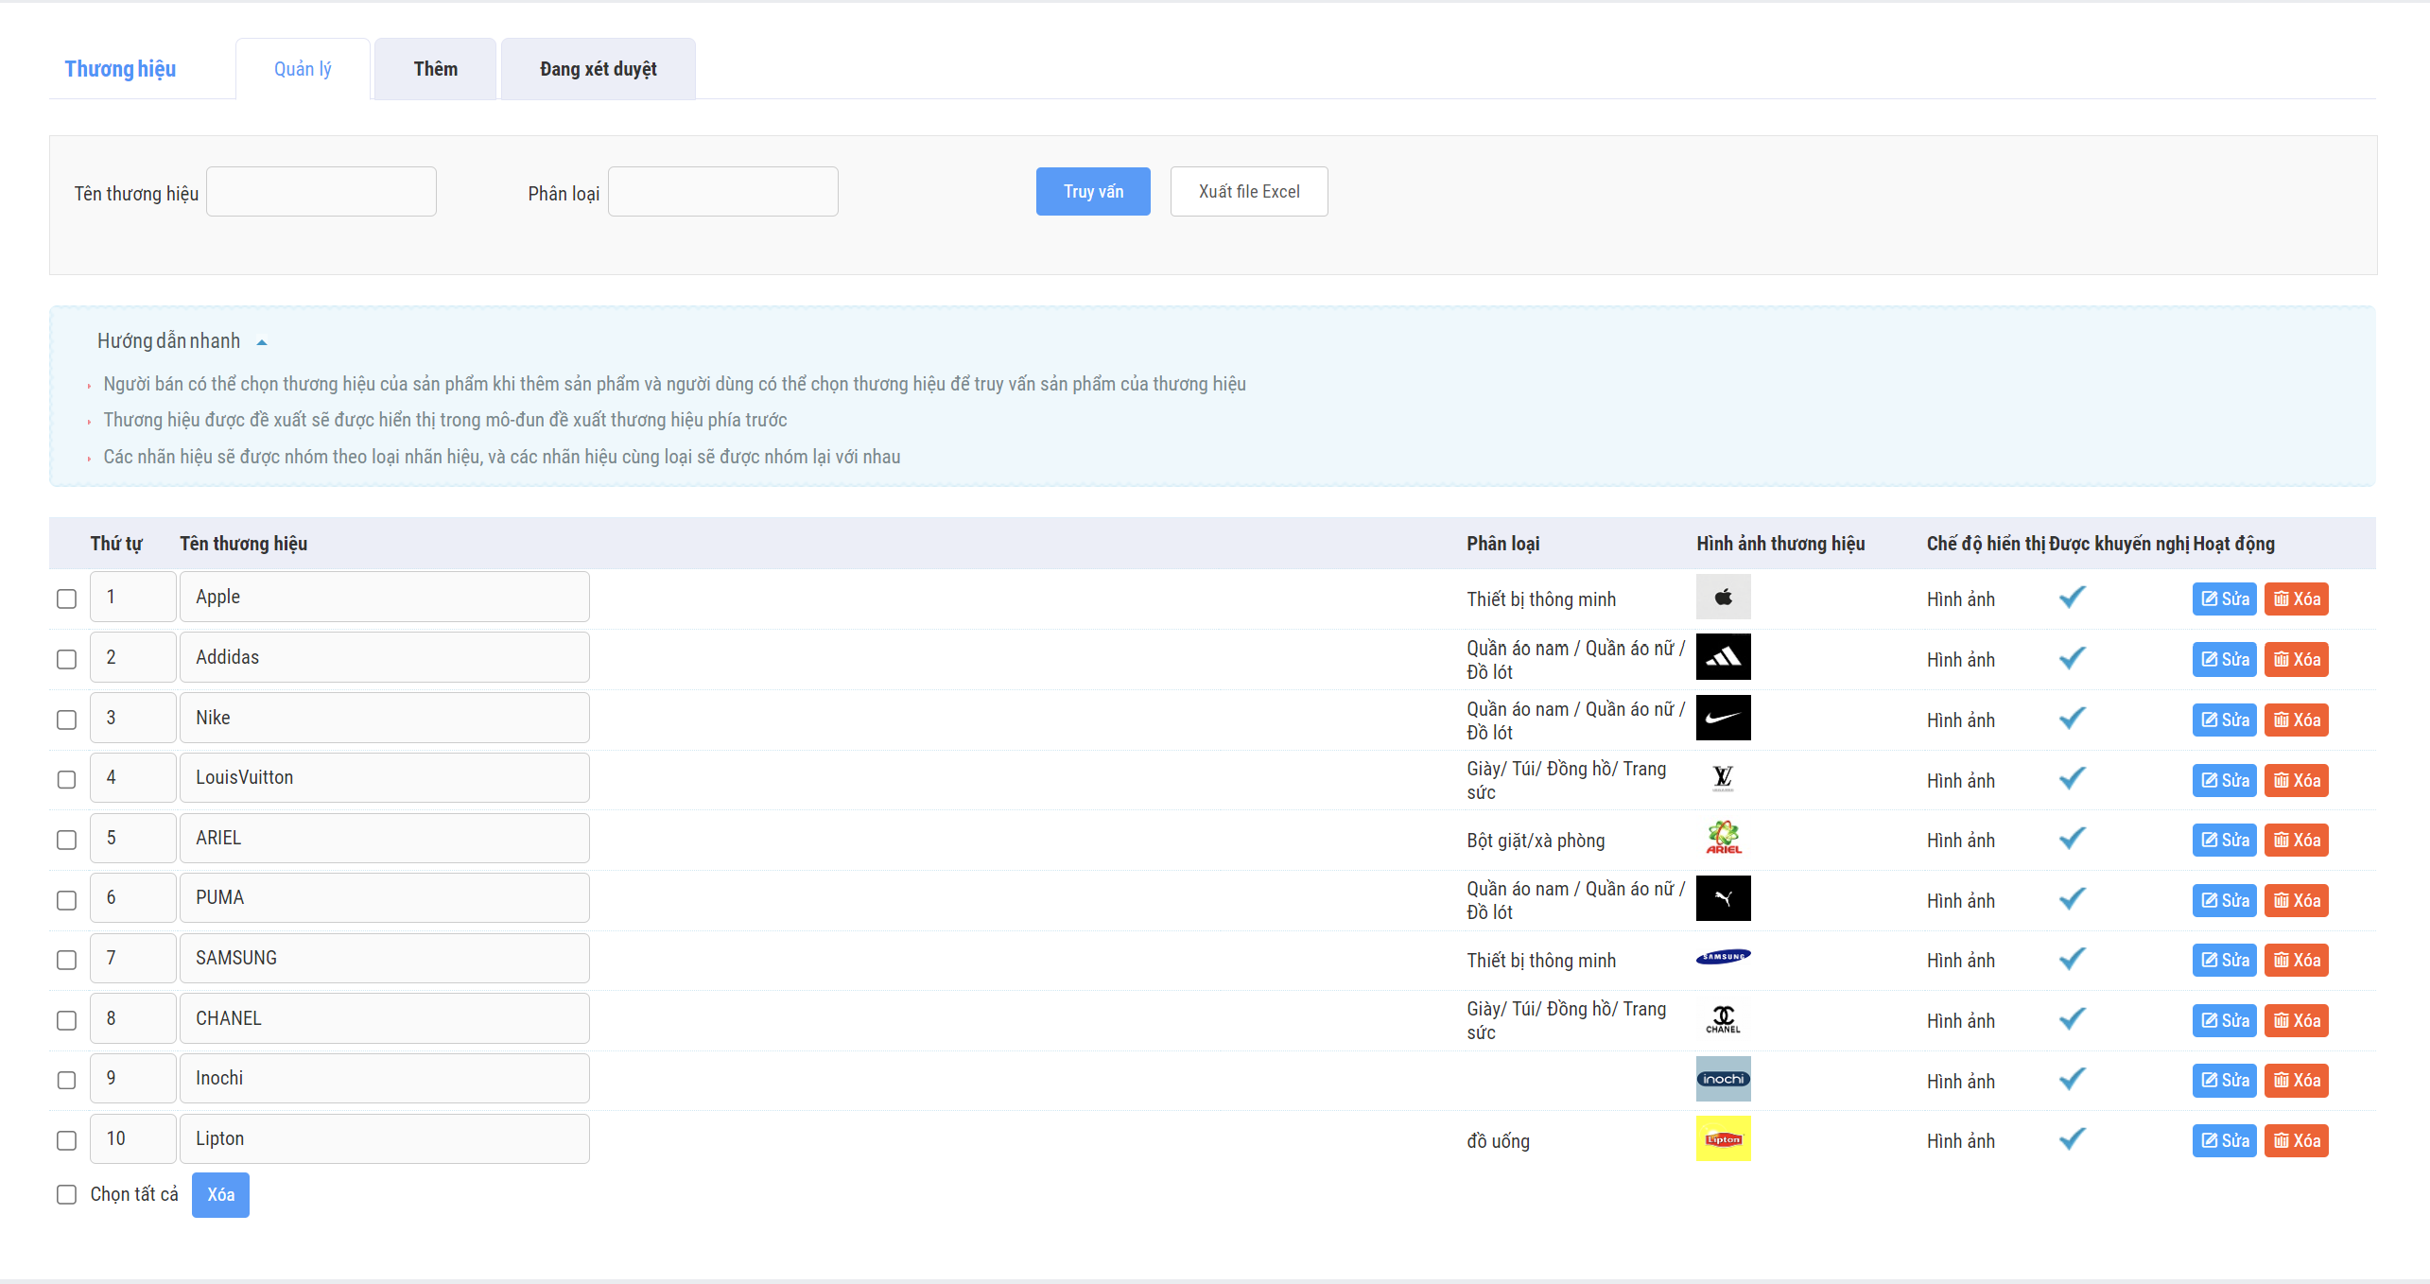Click the Tên thương hiệu search input
Image resolution: width=2430 pixels, height=1284 pixels.
click(x=321, y=192)
